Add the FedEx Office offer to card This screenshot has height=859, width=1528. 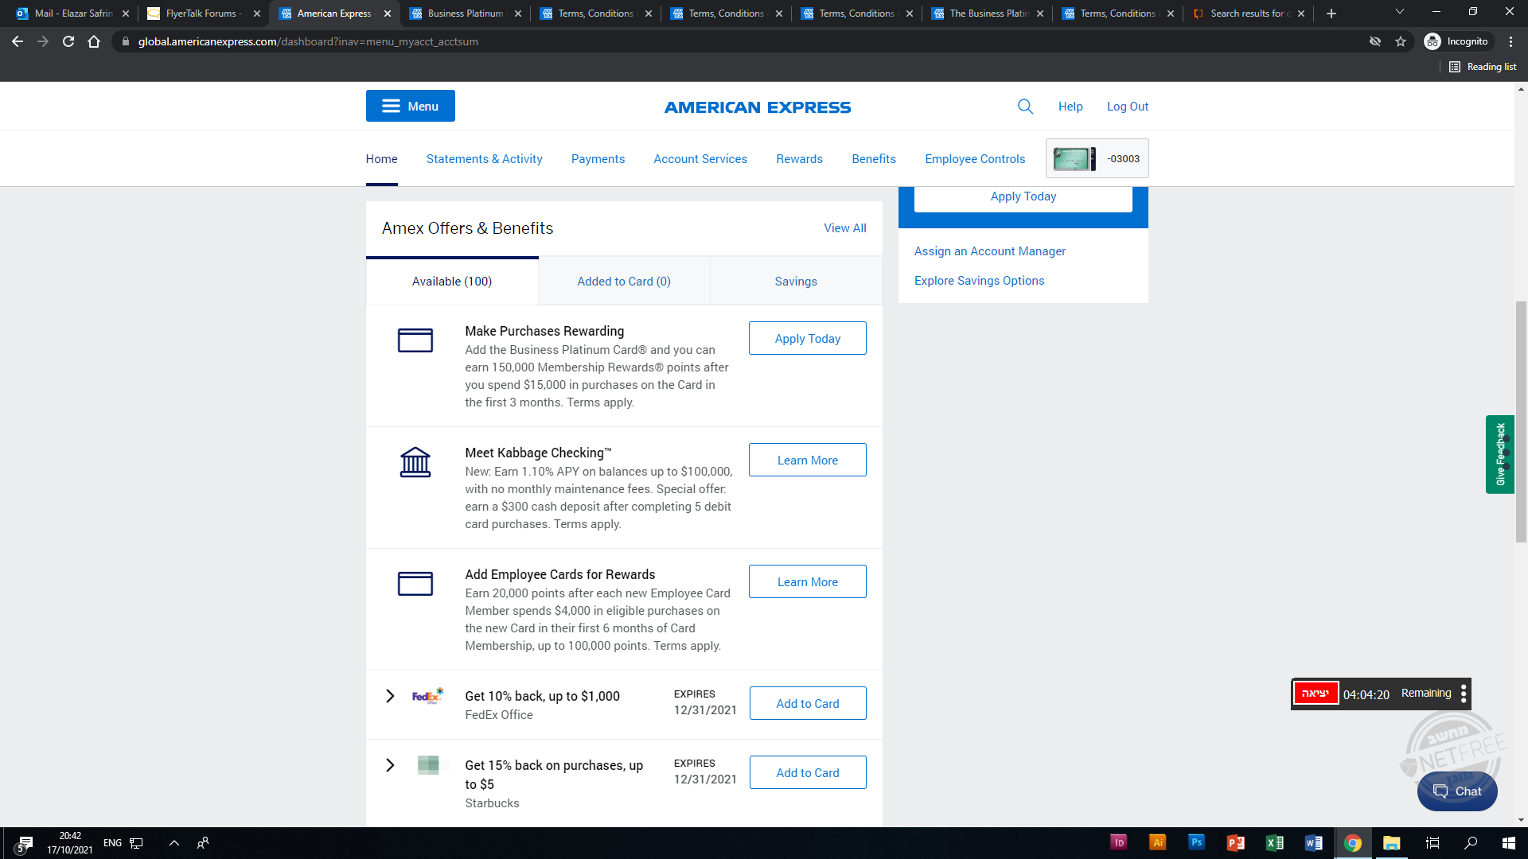click(x=807, y=703)
